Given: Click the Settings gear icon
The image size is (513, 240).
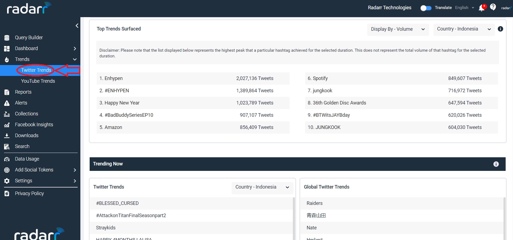Looking at the screenshot, I should pos(7,181).
